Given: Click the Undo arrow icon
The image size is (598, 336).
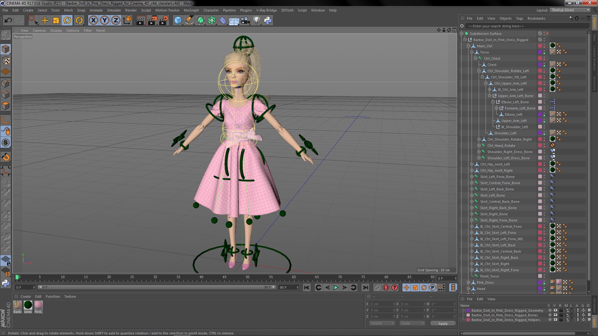Looking at the screenshot, I should [8, 21].
